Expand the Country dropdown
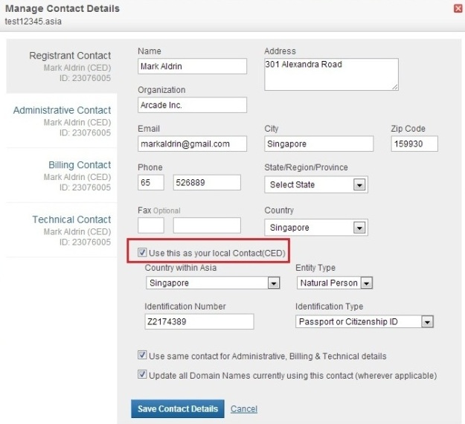Screen dimensions: 465x424 coord(316,228)
